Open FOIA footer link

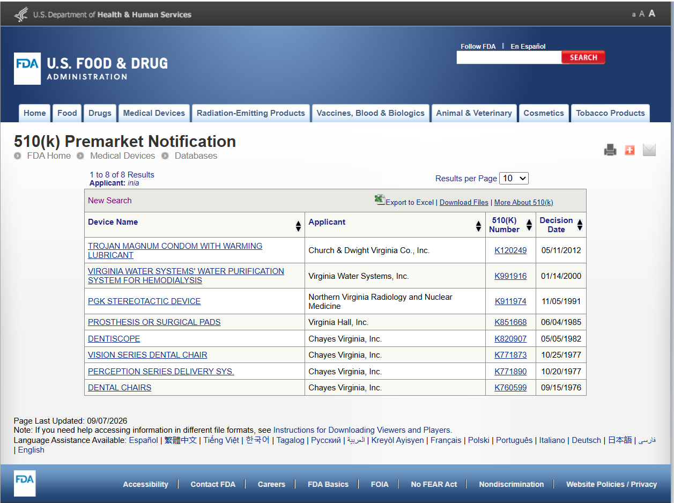coord(380,484)
